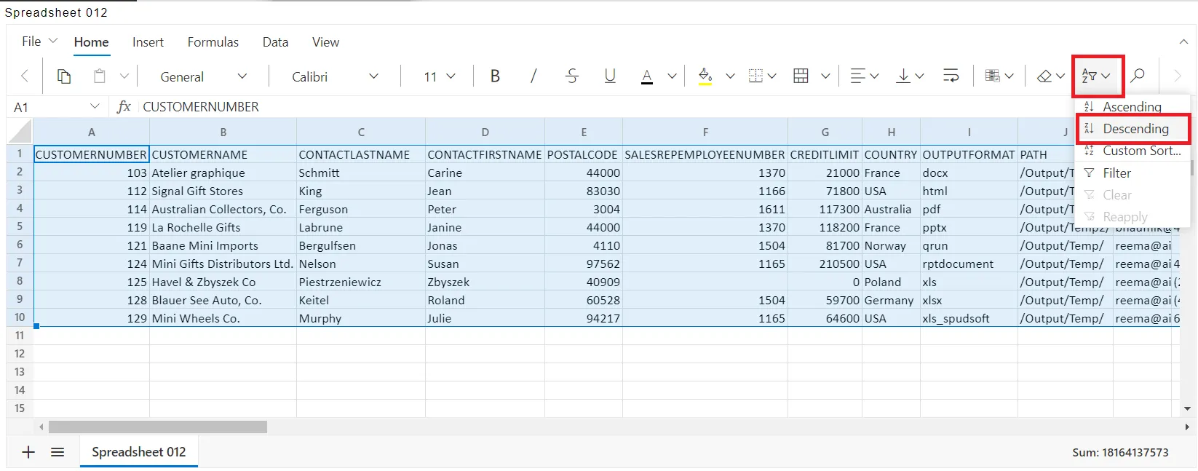
Task: Click the horizontal scroll right arrow
Action: click(1187, 427)
